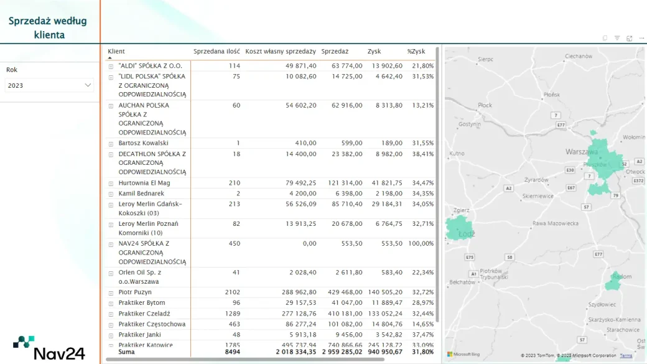Sort by the Zysk column header

(x=375, y=51)
